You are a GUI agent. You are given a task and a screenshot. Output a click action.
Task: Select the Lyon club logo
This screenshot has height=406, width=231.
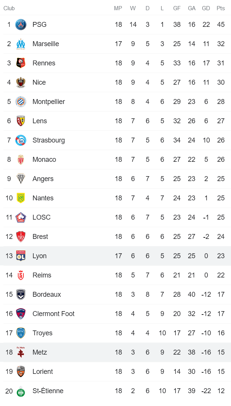click(x=21, y=256)
